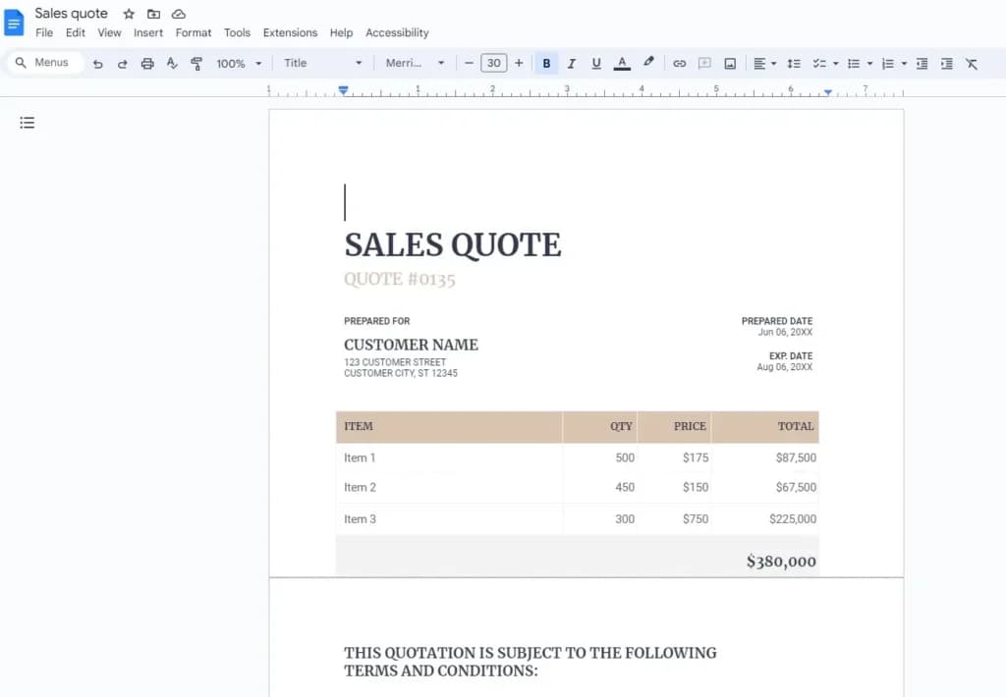Decrease font size with minus button
This screenshot has width=1006, height=697.
(469, 63)
